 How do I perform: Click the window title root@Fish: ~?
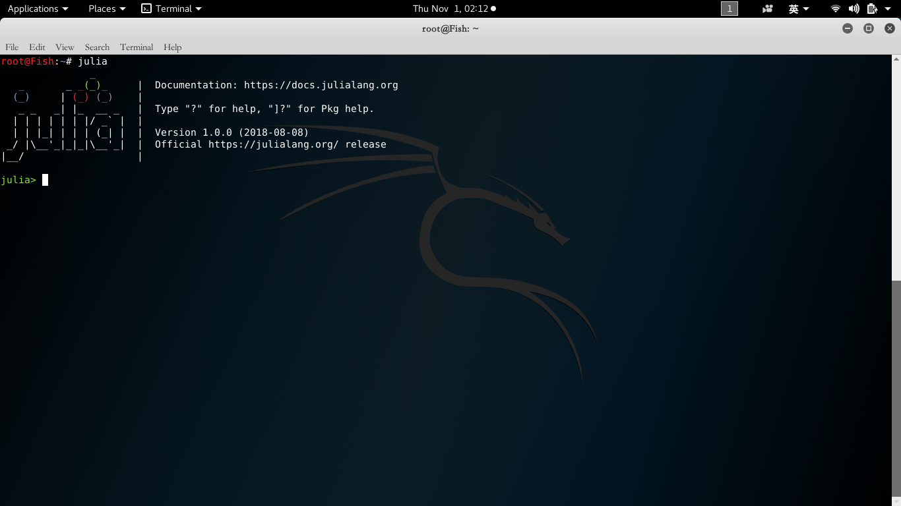point(450,28)
